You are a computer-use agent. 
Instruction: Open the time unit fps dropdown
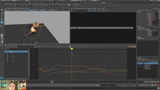pyautogui.click(x=144, y=85)
